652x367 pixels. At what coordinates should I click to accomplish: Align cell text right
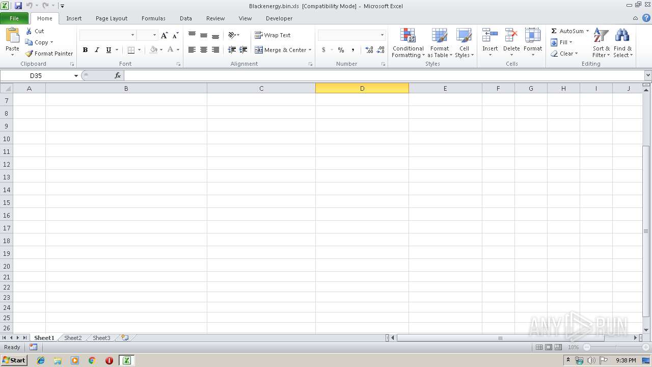tap(215, 50)
